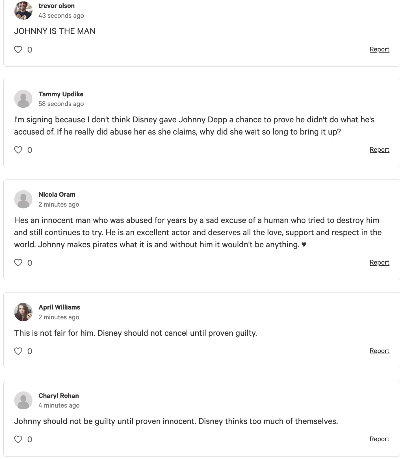Report Nicola Oram's comment

click(379, 263)
